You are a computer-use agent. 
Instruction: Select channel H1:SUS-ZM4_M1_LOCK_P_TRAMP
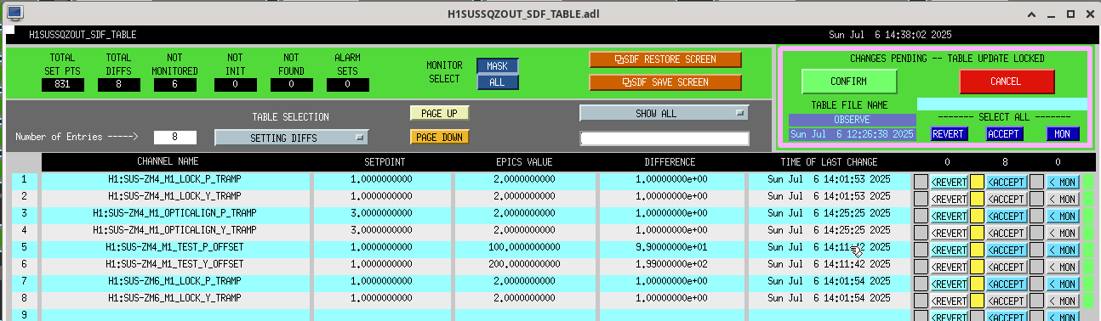pos(174,180)
